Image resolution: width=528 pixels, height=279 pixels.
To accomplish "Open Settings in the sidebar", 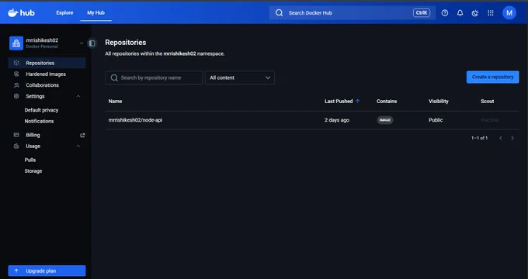I will coord(35,96).
